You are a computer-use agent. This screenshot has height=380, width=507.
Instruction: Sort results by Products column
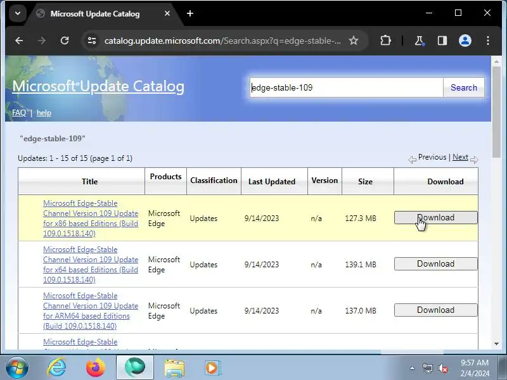165,177
